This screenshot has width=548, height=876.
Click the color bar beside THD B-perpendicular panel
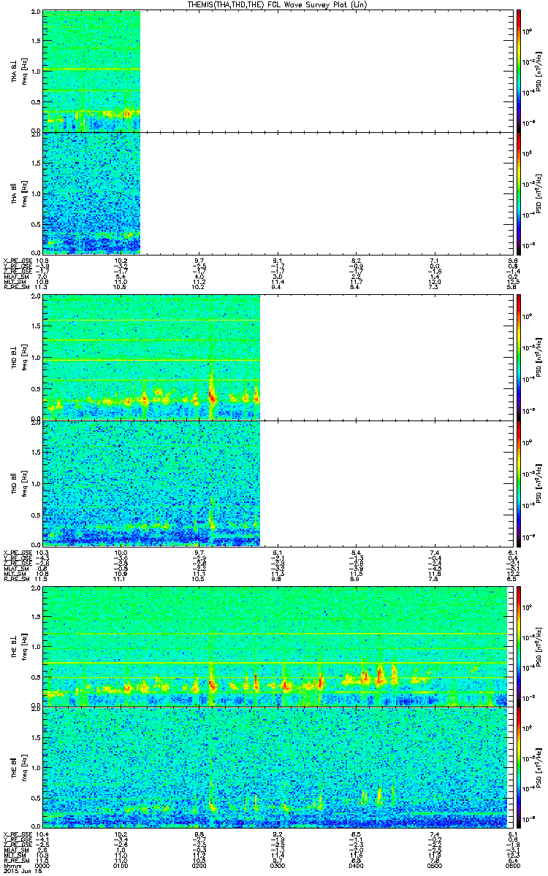tap(518, 356)
